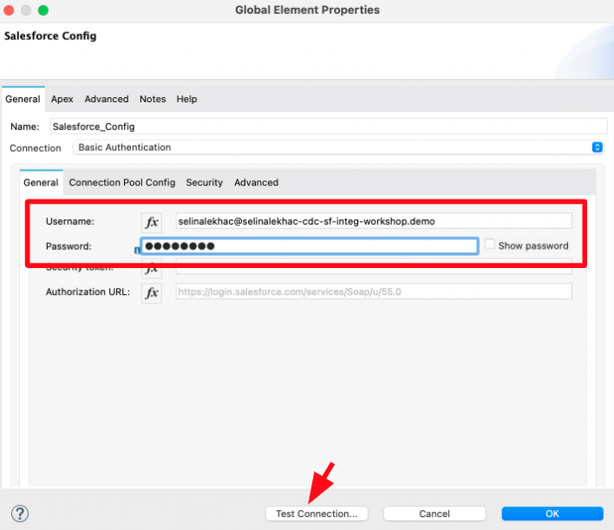Image resolution: width=614 pixels, height=530 pixels.
Task: Open the Help tab
Action: click(186, 99)
